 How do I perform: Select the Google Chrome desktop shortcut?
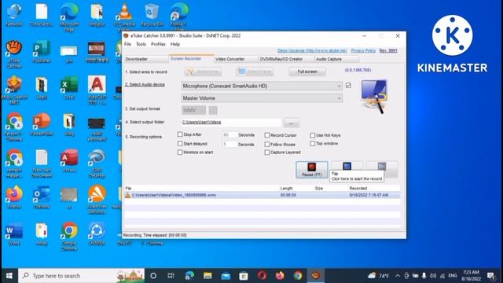click(x=69, y=236)
